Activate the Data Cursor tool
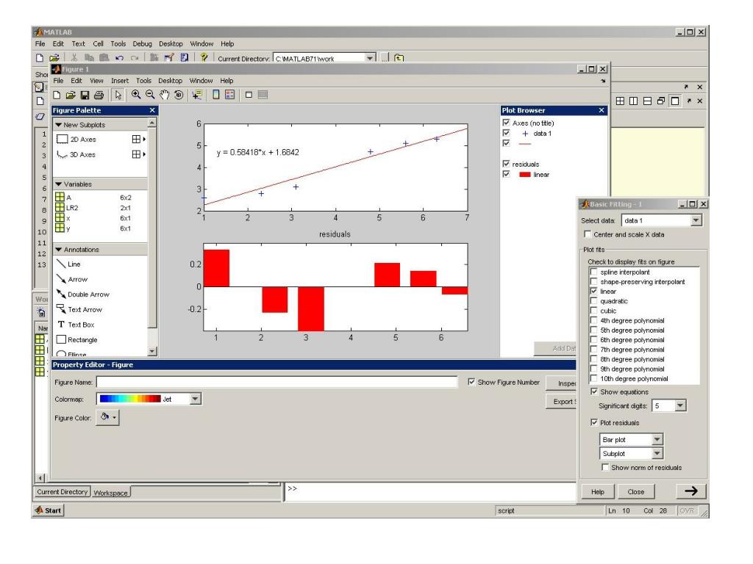 [196, 95]
